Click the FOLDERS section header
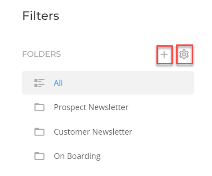This screenshot has height=176, width=212. [41, 54]
